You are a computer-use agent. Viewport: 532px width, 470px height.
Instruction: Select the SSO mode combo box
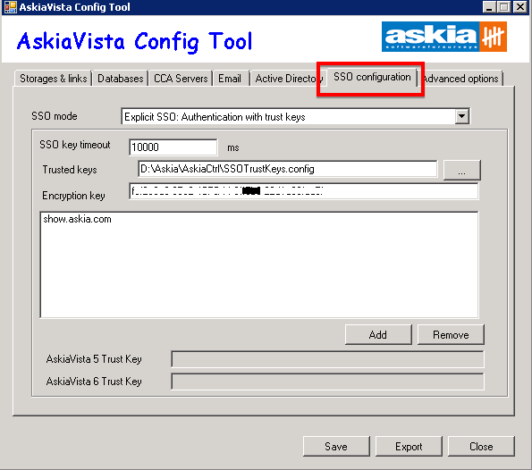tap(295, 116)
